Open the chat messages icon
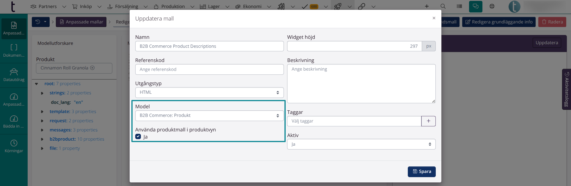 (x=476, y=6)
